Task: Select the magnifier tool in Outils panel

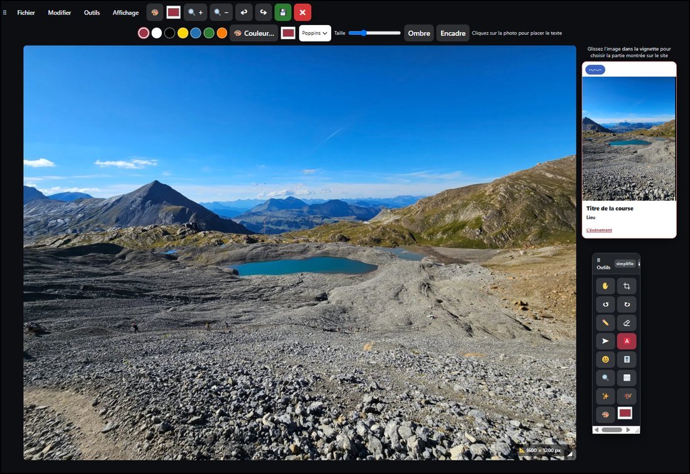Action: click(x=605, y=377)
